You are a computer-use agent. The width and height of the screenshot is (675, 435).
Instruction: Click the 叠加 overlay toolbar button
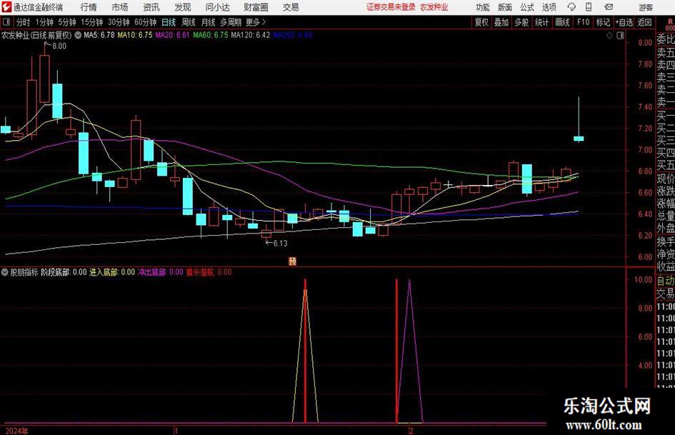[501, 22]
